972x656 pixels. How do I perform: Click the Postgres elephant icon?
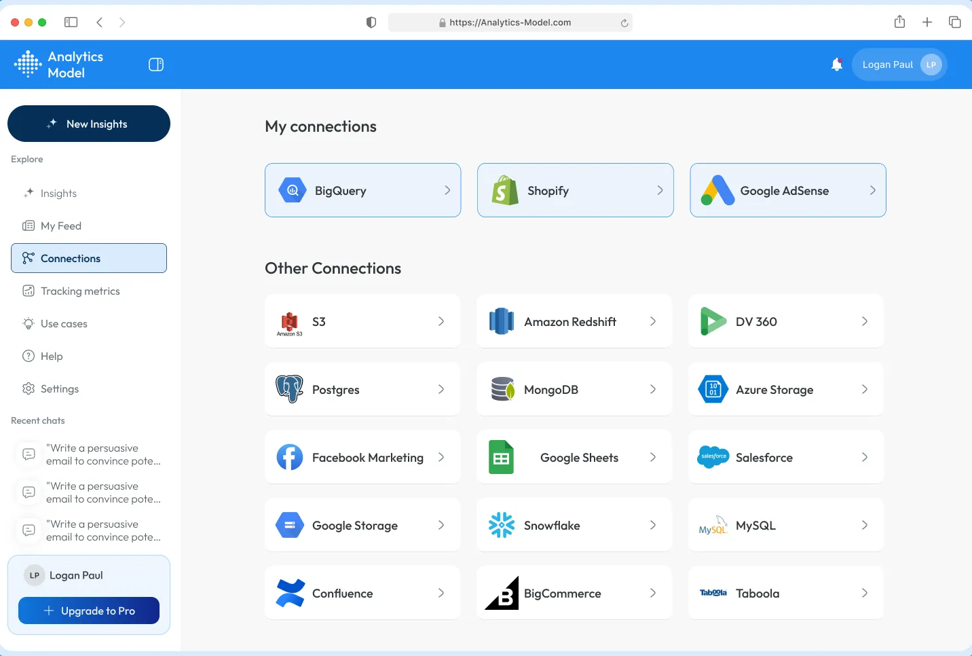pyautogui.click(x=290, y=389)
